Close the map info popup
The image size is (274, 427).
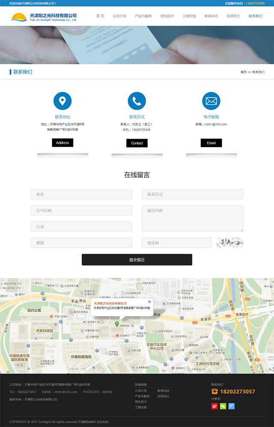[x=149, y=302]
